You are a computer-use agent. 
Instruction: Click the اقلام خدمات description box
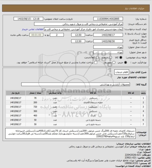(122, 72)
